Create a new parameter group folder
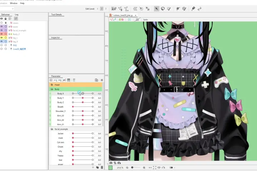257x171 pixels. tap(97, 167)
